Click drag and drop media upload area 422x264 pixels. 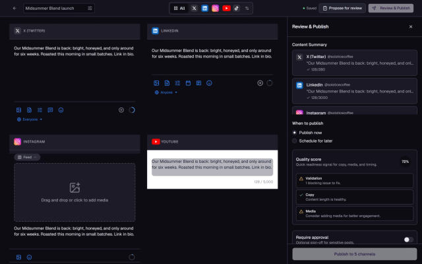[x=75, y=192]
